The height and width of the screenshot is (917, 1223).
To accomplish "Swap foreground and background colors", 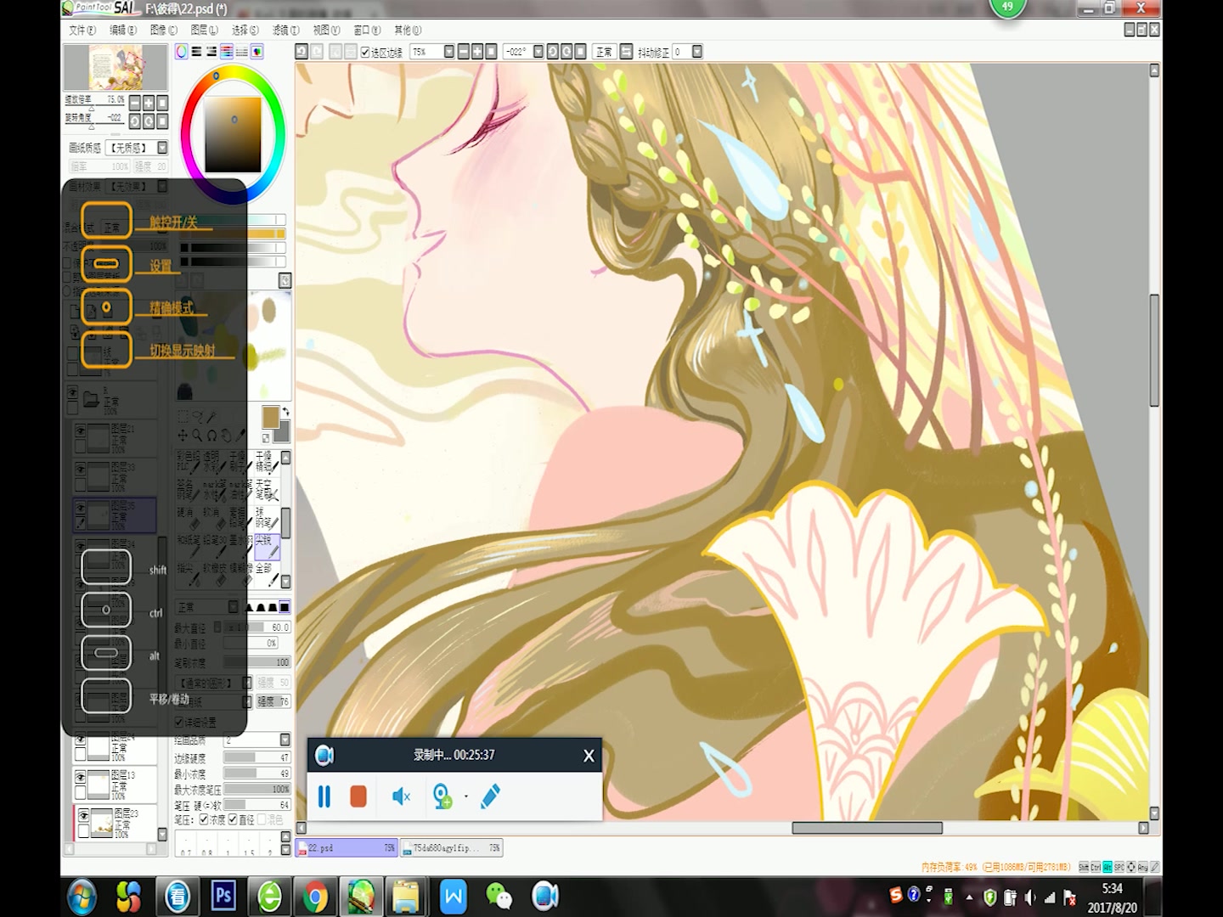I will (x=286, y=412).
